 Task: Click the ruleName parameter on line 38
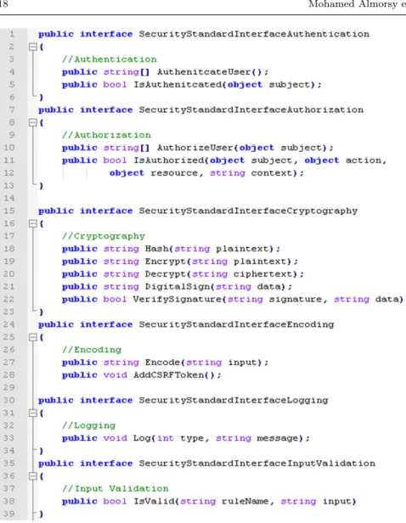tap(245, 501)
